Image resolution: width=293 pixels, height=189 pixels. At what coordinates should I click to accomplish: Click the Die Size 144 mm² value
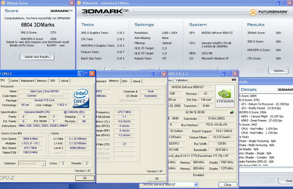tap(206, 100)
